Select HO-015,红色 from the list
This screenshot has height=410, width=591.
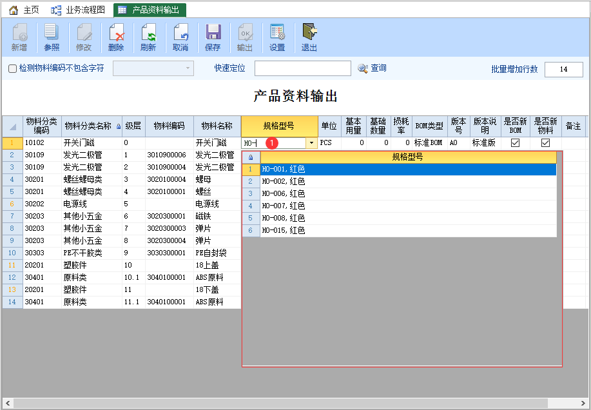[x=408, y=230]
